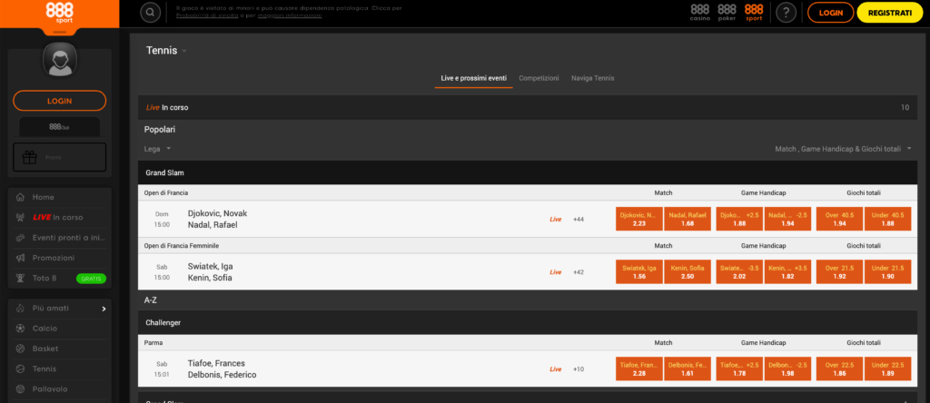Bet on Tiafoe match win at 2.28
The image size is (930, 403).
pyautogui.click(x=638, y=369)
